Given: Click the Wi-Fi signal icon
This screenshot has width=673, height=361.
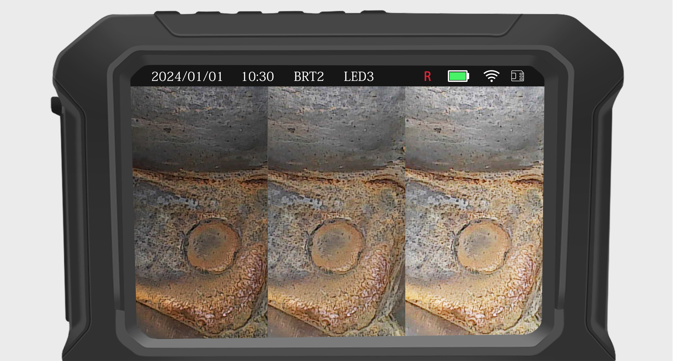Looking at the screenshot, I should tap(491, 76).
